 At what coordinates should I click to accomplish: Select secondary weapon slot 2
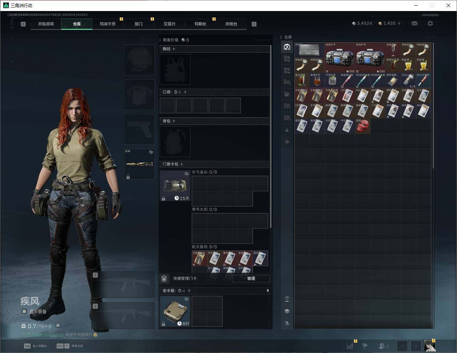pyautogui.click(x=123, y=316)
